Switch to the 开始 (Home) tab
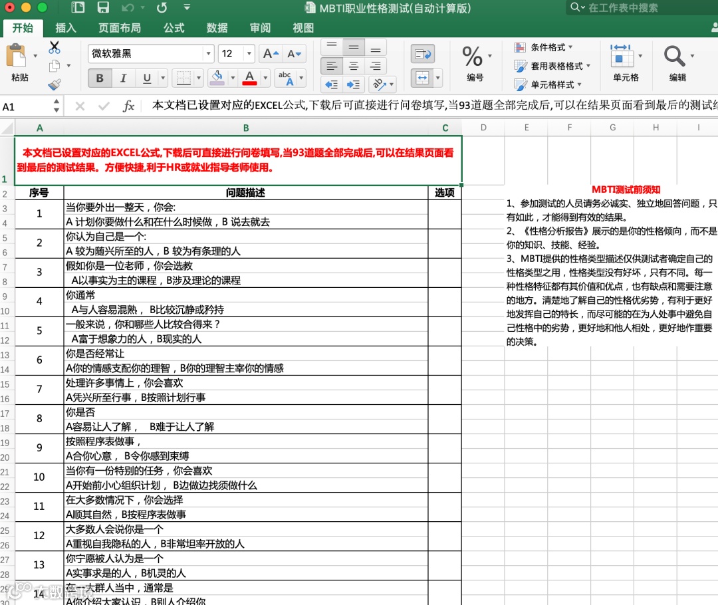The height and width of the screenshot is (605, 718). [x=23, y=28]
